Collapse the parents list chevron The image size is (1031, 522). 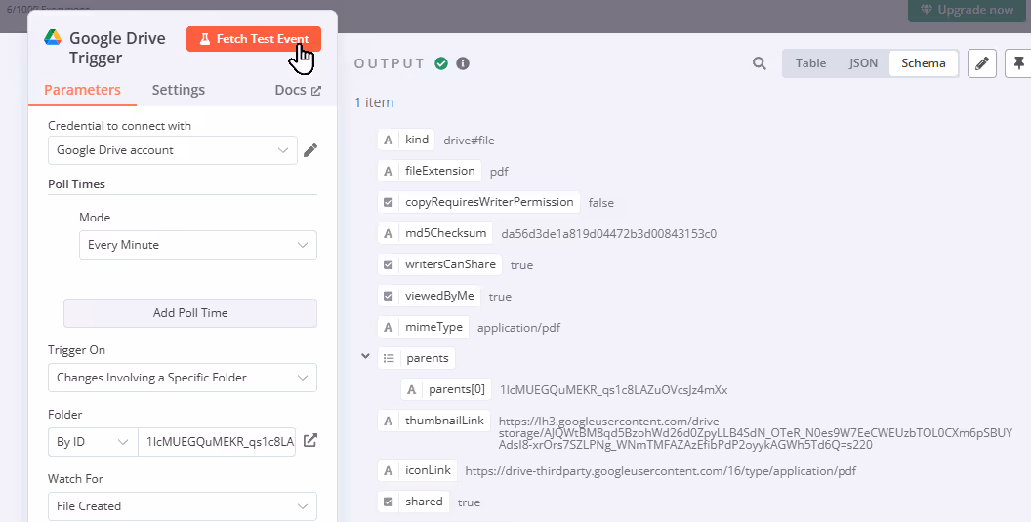[365, 356]
